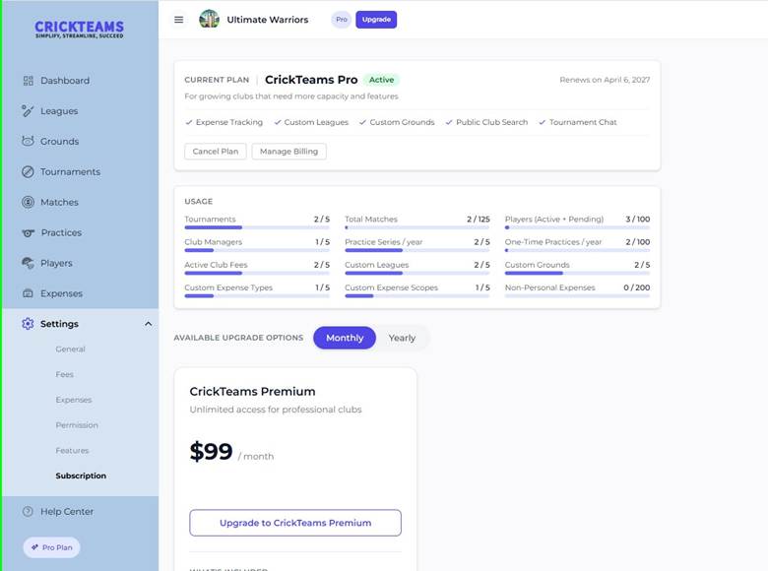The height and width of the screenshot is (571, 768).
Task: Click Cancel Plan button
Action: (x=216, y=152)
